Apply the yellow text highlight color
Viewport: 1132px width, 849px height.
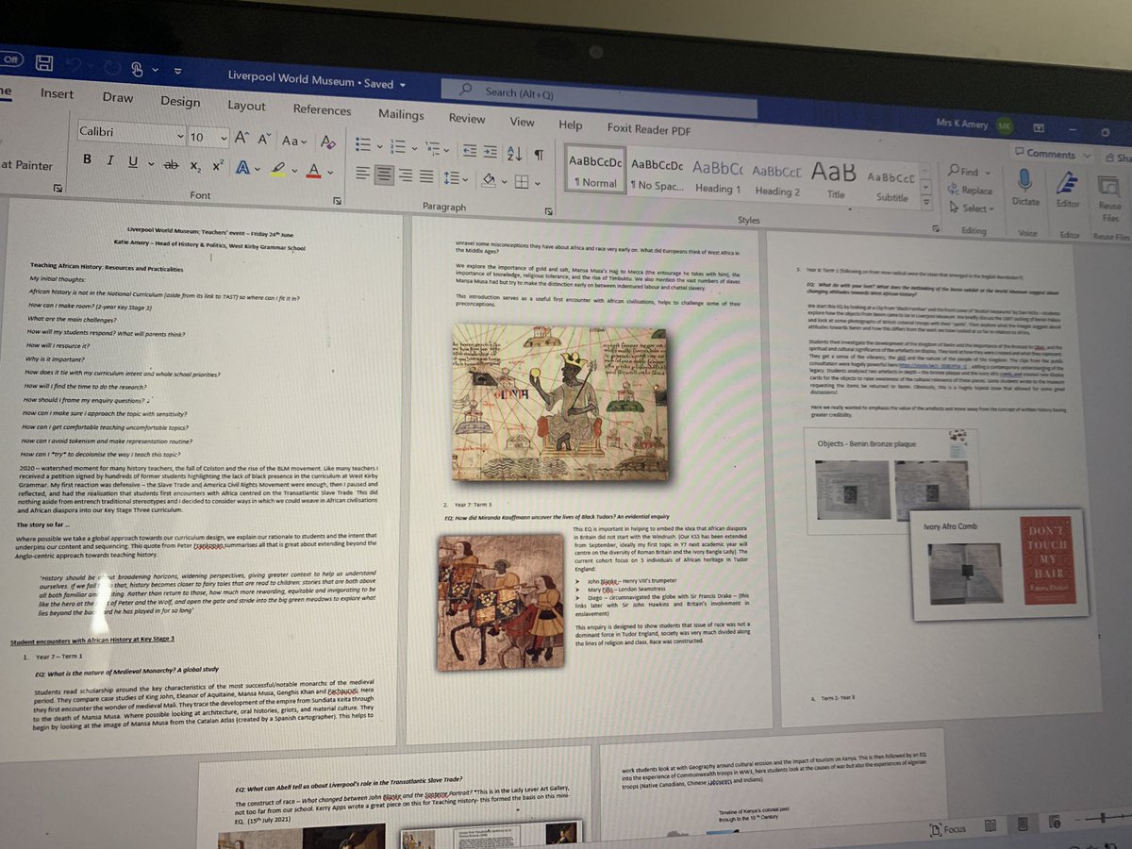pyautogui.click(x=277, y=171)
